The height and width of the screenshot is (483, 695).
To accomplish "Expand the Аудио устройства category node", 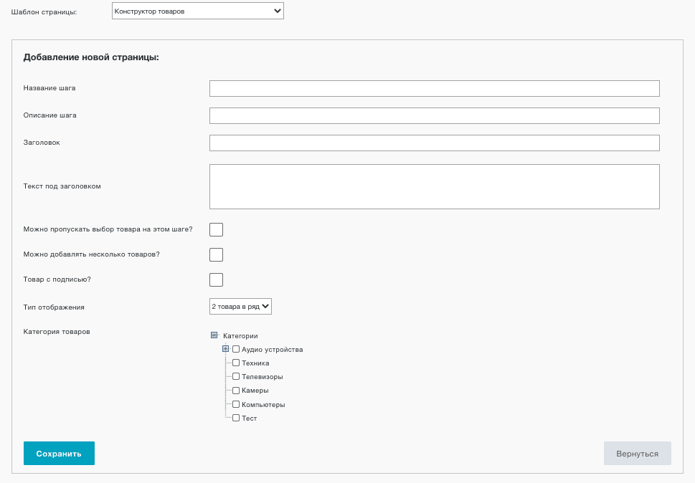I will pos(226,349).
